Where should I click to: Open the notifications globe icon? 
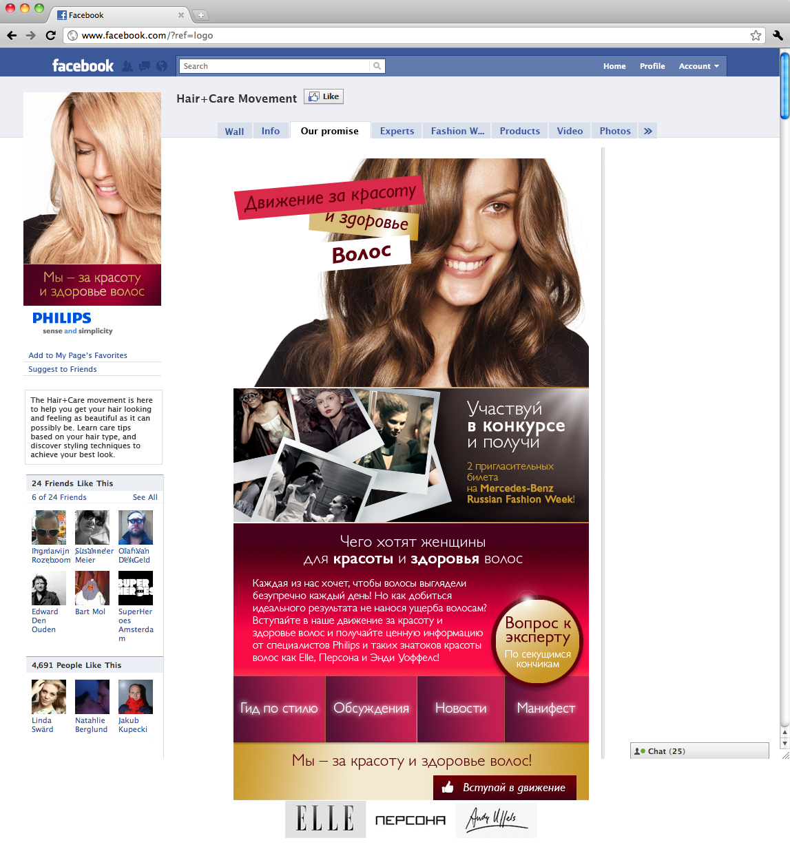[162, 66]
